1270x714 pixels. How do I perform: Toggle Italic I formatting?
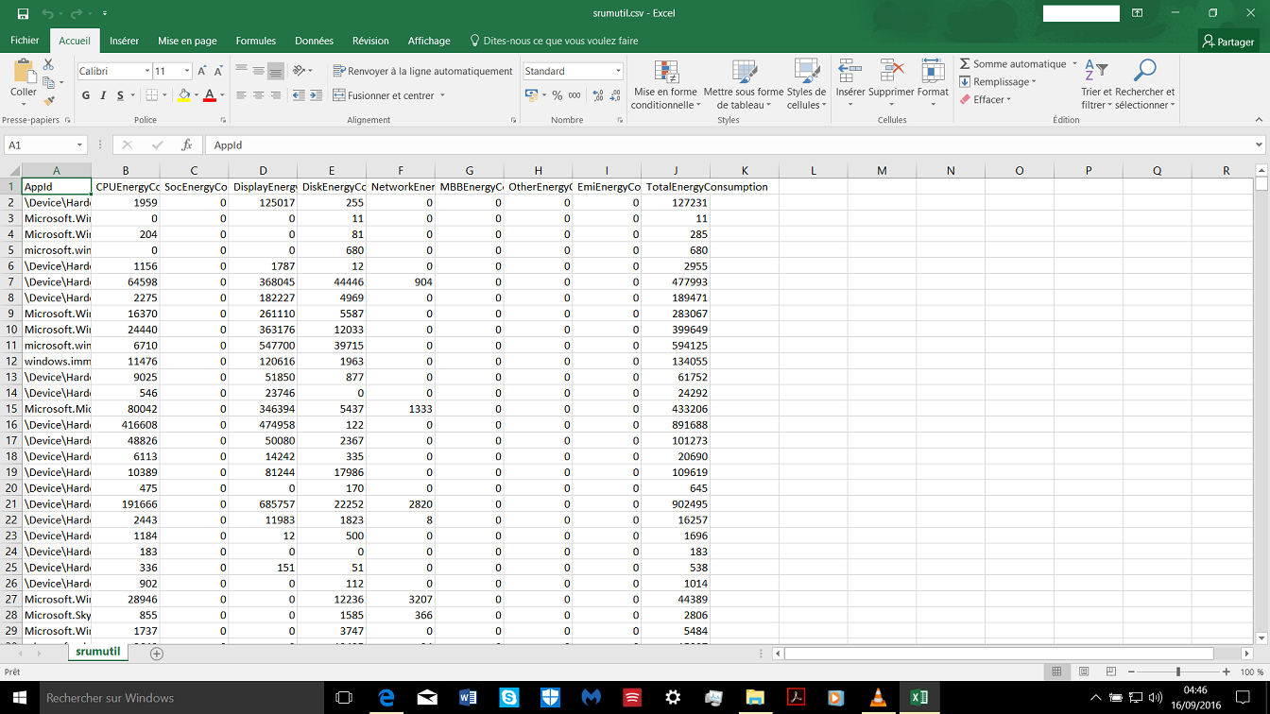(102, 95)
